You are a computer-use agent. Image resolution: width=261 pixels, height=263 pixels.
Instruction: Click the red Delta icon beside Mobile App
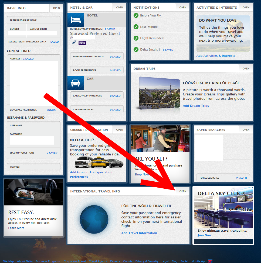point(210,261)
